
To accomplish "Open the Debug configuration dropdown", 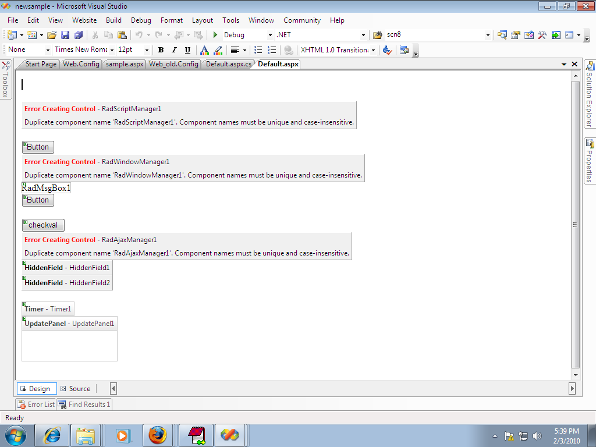I will pos(270,35).
